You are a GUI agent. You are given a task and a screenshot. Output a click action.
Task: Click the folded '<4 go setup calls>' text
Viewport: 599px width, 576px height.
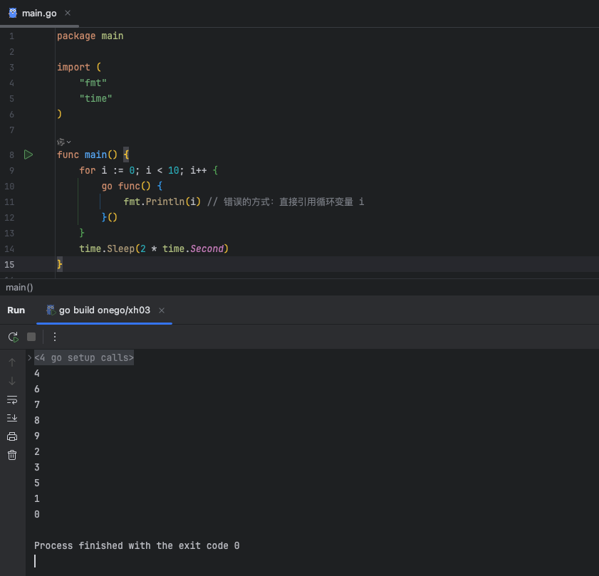84,358
